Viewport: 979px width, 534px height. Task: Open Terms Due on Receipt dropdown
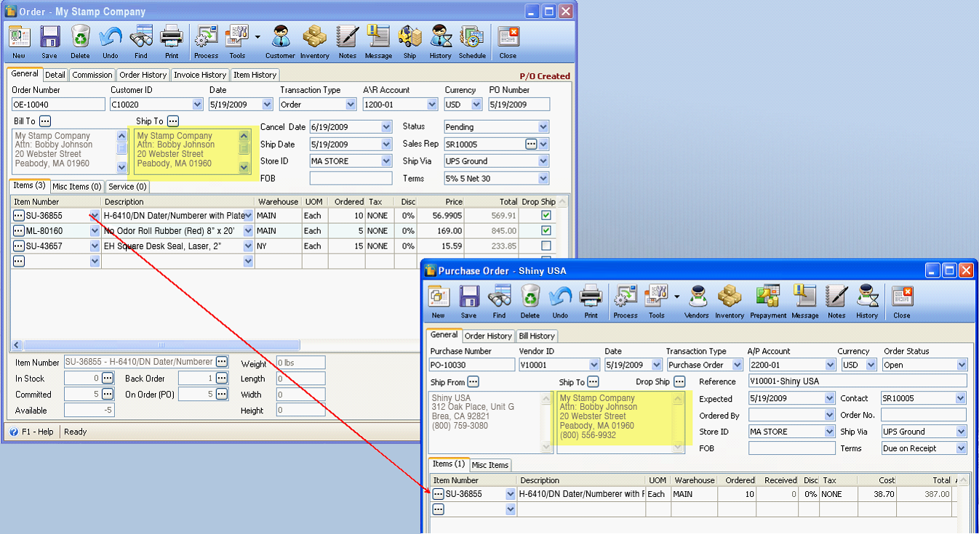[961, 449]
